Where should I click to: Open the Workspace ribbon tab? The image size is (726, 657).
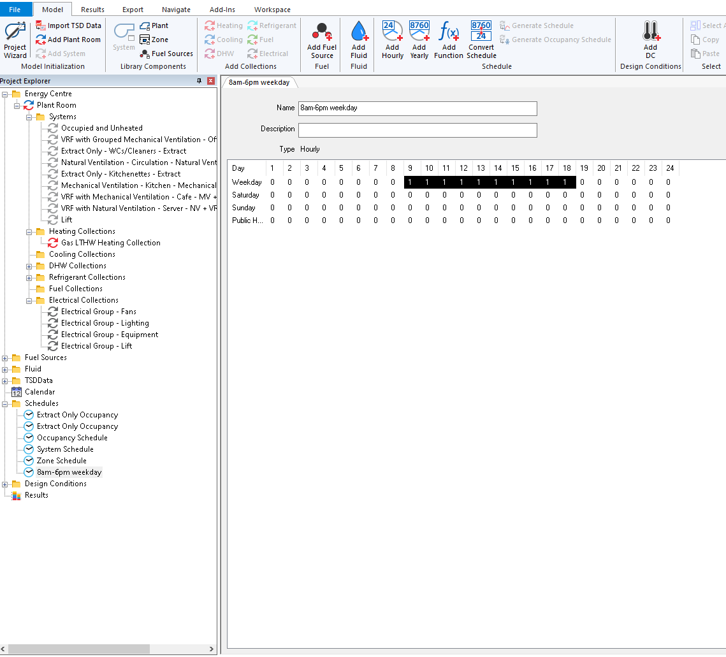click(272, 10)
